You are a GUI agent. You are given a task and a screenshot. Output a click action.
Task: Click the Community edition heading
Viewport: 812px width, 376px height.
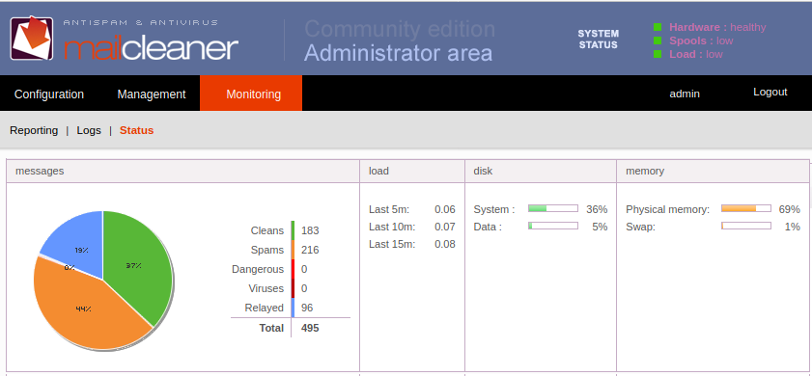click(x=400, y=29)
